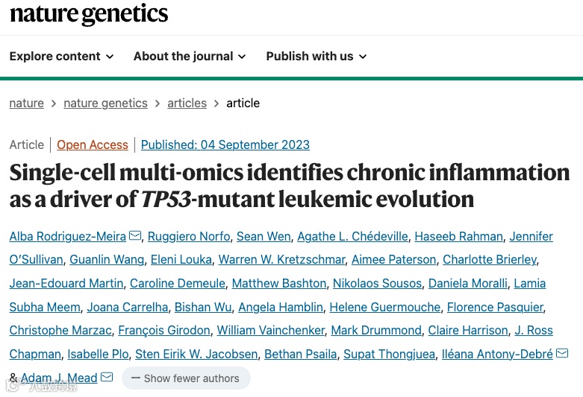This screenshot has height=397, width=583.
Task: Click the mail icon next to Adam J. Mead
Action: [x=107, y=378]
